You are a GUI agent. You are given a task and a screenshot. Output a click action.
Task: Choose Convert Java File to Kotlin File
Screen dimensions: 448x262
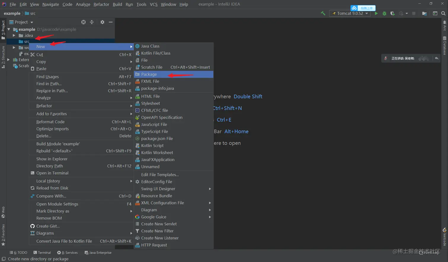click(x=81, y=241)
